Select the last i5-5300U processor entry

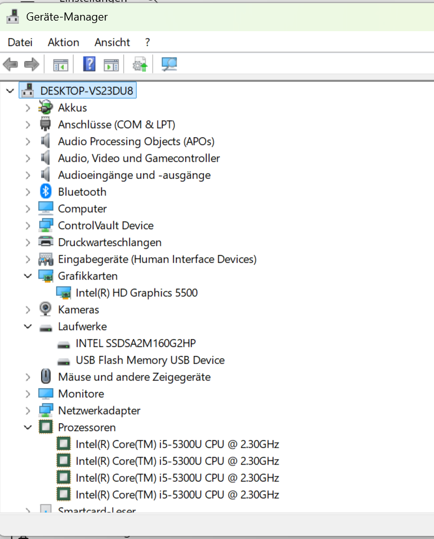pos(177,495)
